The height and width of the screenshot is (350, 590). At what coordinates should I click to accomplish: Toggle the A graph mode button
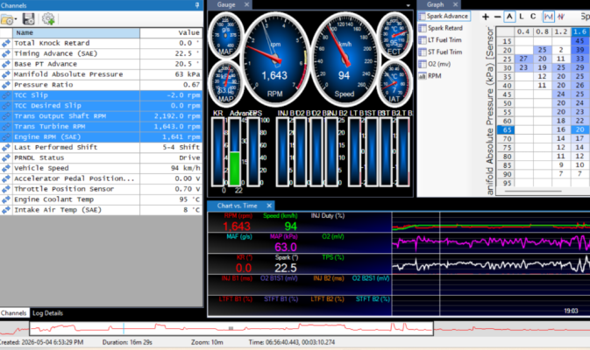(x=509, y=17)
